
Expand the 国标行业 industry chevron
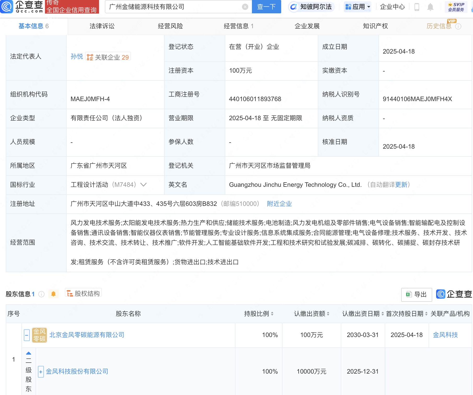click(143, 185)
